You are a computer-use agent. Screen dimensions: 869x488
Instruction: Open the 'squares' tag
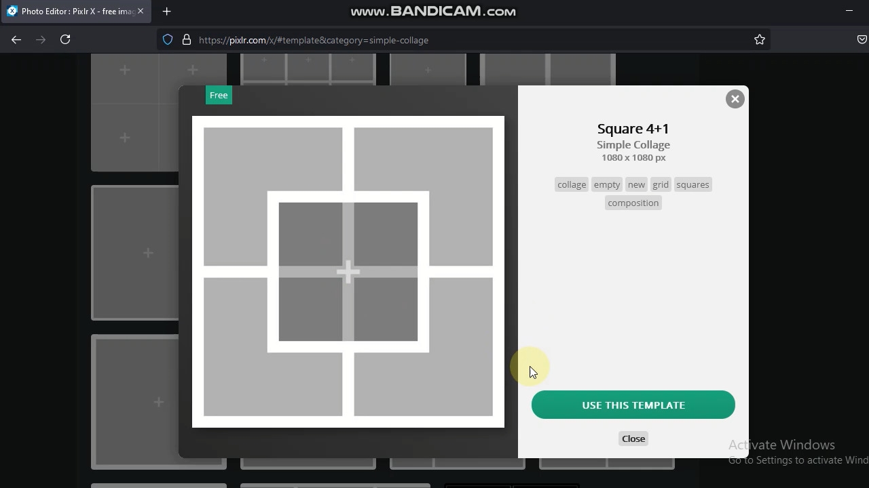[x=692, y=184]
